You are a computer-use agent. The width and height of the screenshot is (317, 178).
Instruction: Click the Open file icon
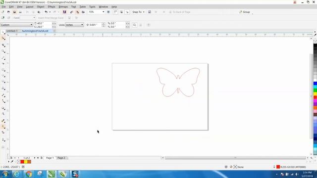(8, 12)
